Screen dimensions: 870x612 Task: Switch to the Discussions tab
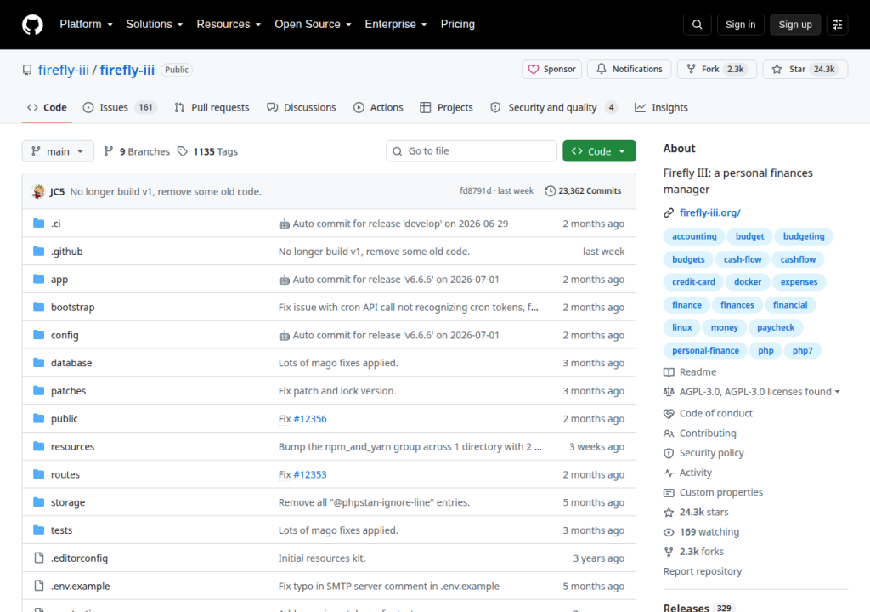pos(302,107)
